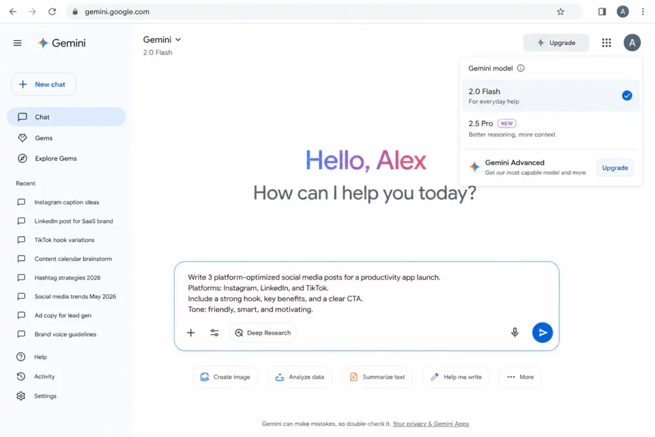Viewport: 655px width, 437px height.
Task: Enable Deep Research
Action: click(263, 333)
